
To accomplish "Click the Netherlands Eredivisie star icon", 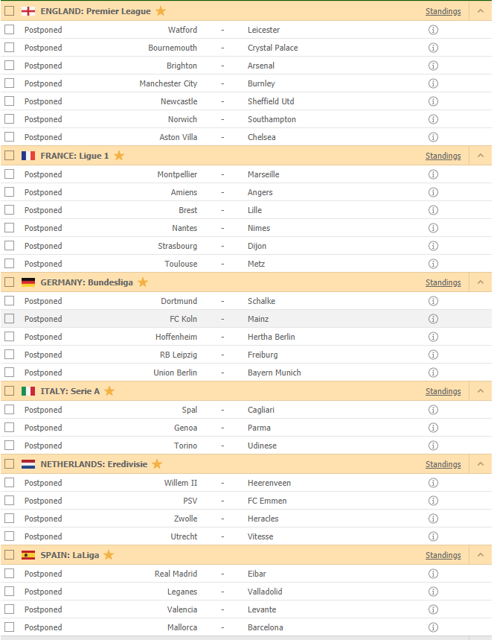I will 157,464.
